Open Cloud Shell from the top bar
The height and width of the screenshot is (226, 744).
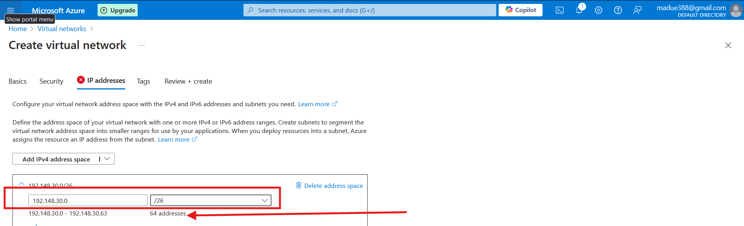point(560,10)
